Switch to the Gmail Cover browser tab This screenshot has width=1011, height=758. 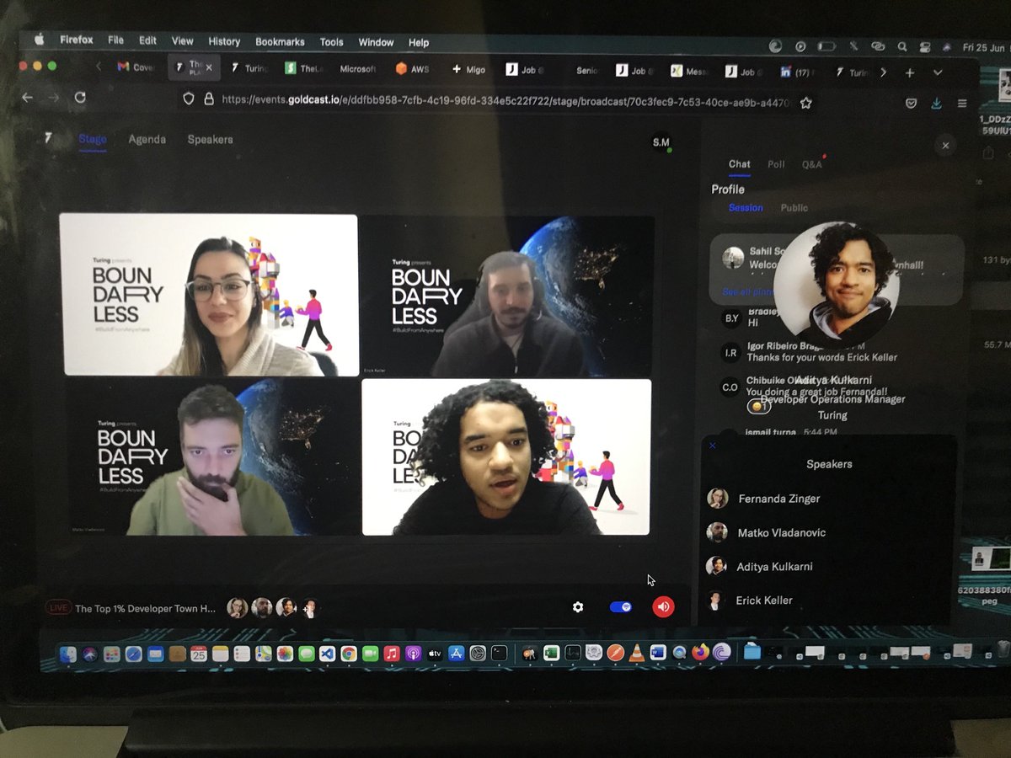point(136,67)
